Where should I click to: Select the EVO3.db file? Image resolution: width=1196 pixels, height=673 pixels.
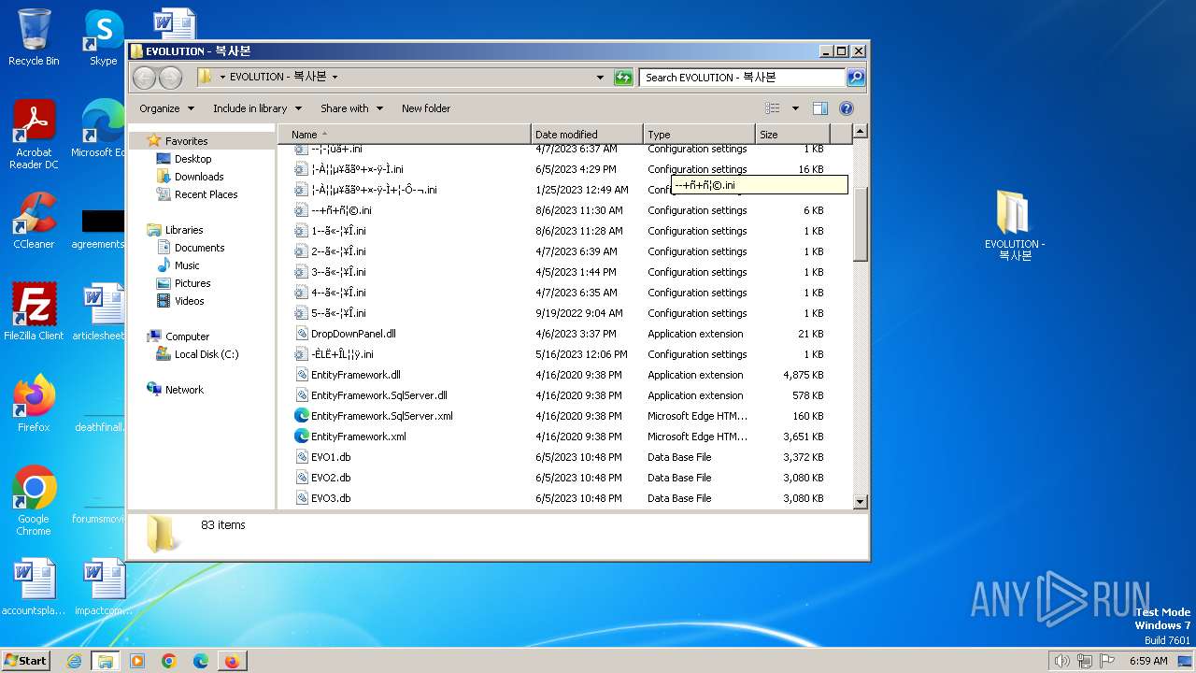point(331,498)
